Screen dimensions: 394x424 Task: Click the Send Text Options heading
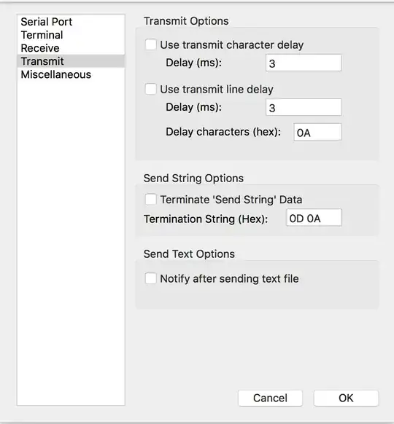pos(189,254)
